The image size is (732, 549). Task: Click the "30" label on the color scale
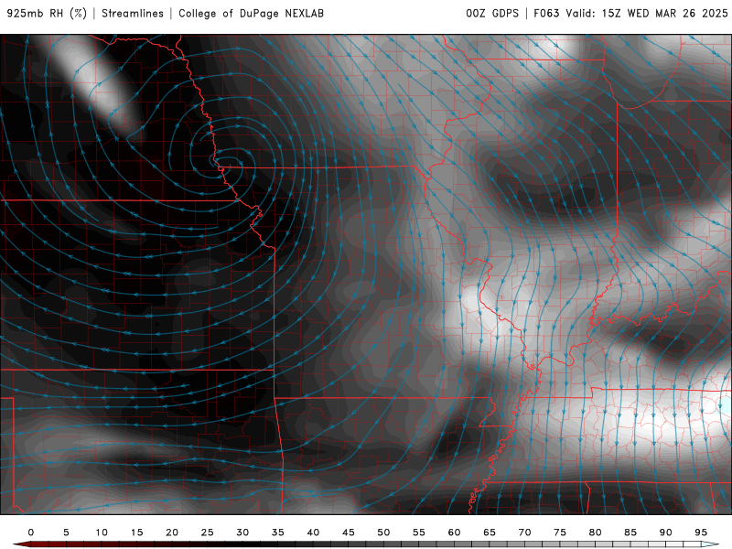242,533
